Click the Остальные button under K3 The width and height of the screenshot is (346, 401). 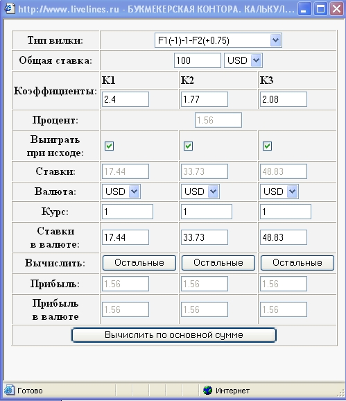297,263
